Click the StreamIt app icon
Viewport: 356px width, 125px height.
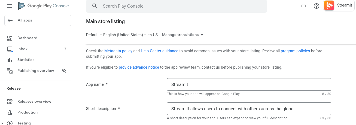[329, 5]
